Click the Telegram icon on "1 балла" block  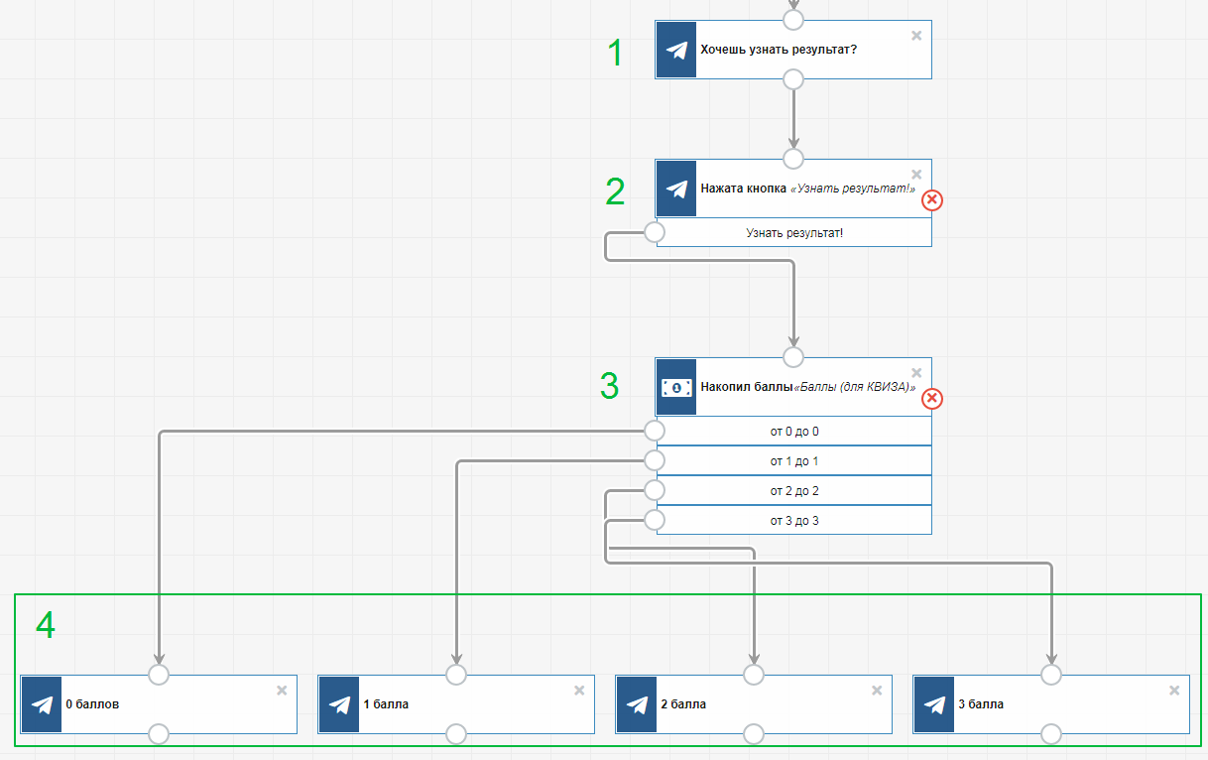click(x=339, y=704)
